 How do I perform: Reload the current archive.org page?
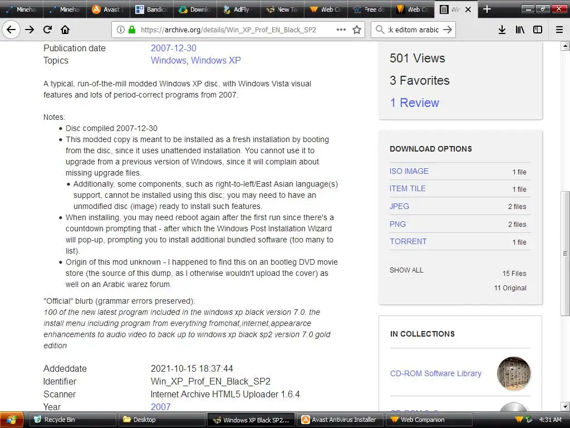click(47, 30)
